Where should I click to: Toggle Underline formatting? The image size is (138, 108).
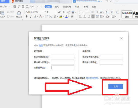click(35, 17)
